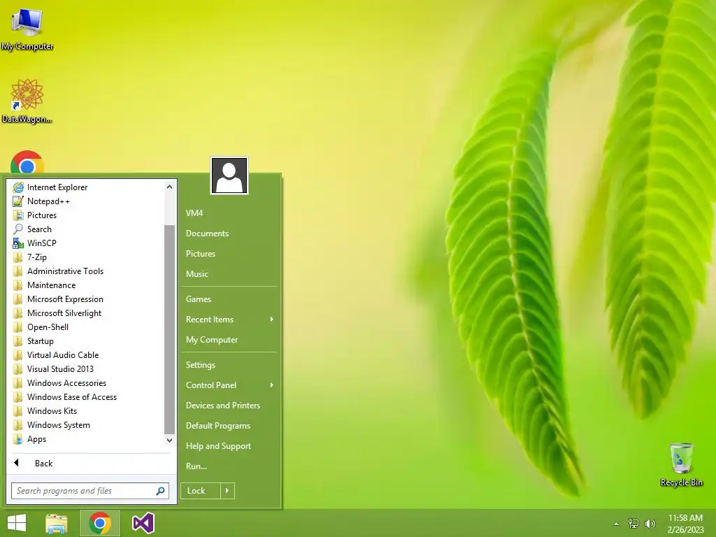Click the magnifier icon in search box
The image size is (716, 537).
click(x=160, y=491)
